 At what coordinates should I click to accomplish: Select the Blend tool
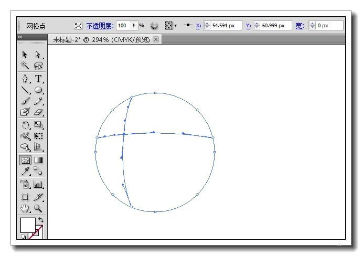(x=38, y=171)
